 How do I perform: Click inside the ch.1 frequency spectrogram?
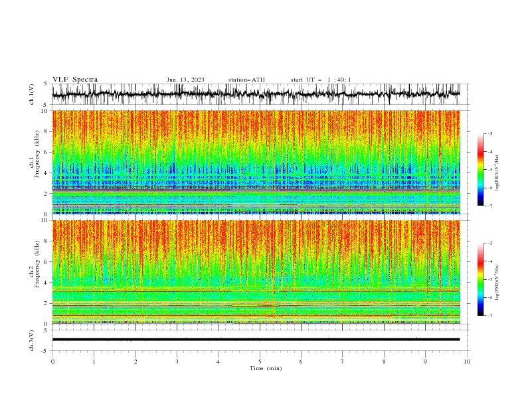pyautogui.click(x=256, y=162)
